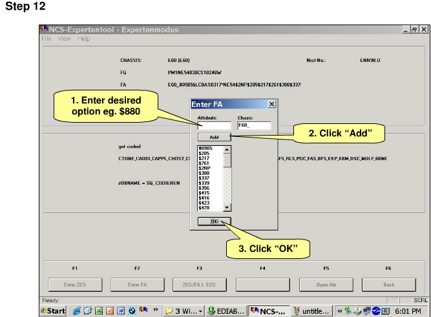This screenshot has width=431, height=317.
Task: Select $205 in the attribute list
Action: click(x=204, y=153)
